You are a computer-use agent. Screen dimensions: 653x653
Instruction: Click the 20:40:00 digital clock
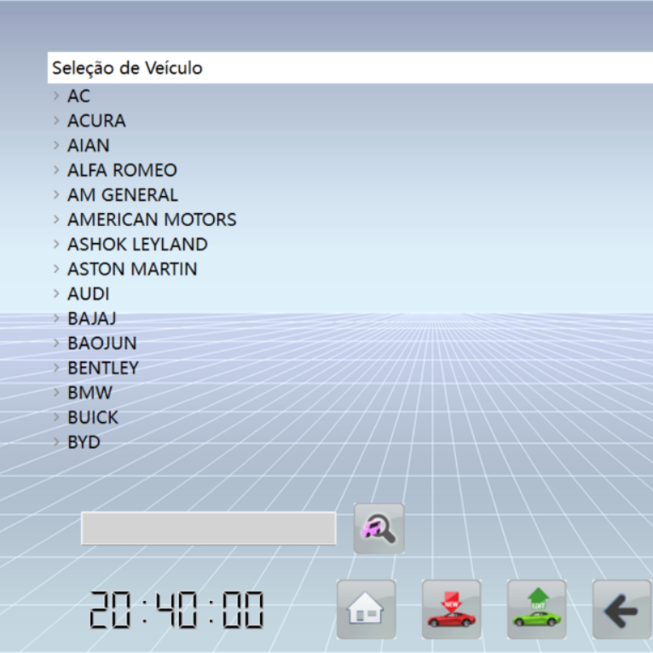coord(176,610)
